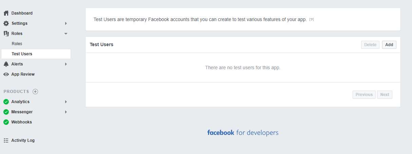The image size is (412, 154).
Task: Add a product with the plus icon
Action: [x=35, y=92]
